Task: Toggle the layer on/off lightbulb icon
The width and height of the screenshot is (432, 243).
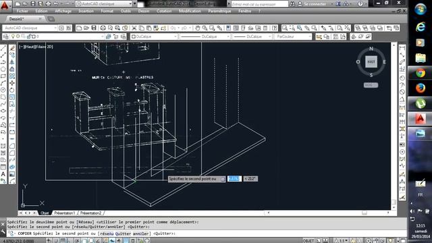Action: (x=13, y=36)
